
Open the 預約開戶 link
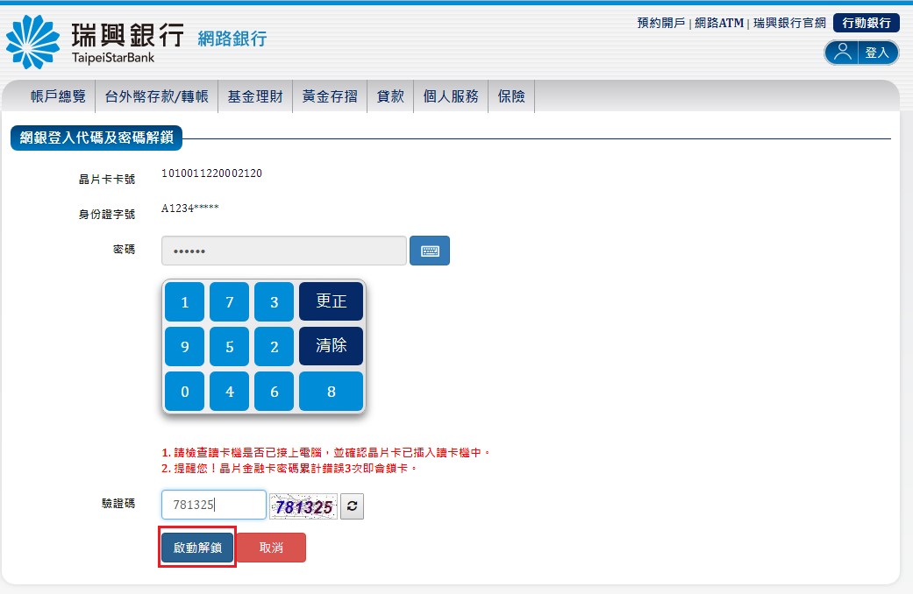click(660, 24)
